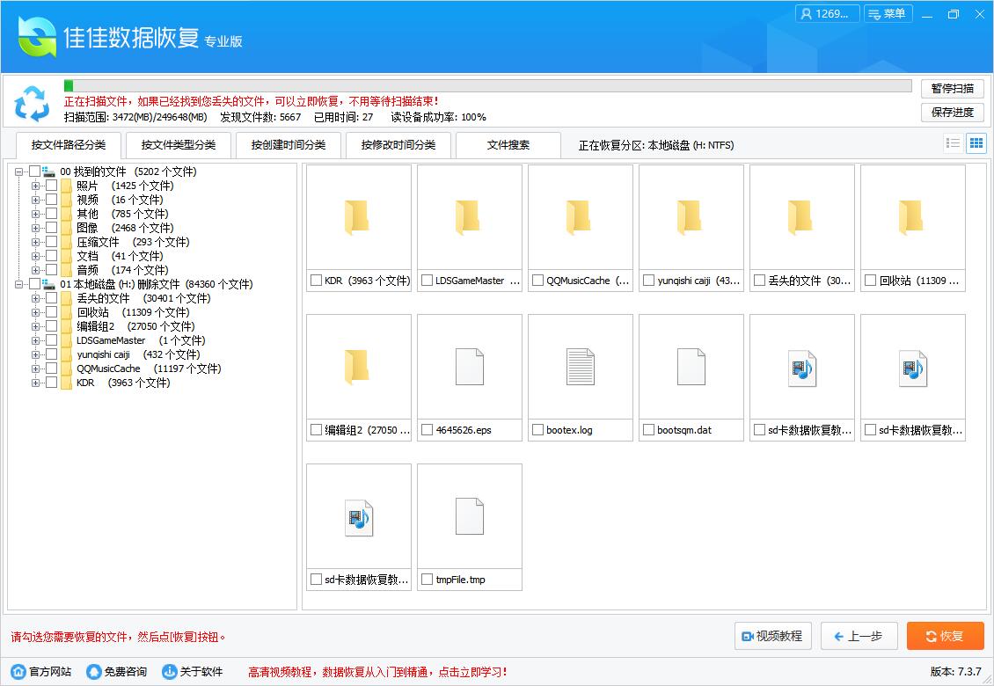Image resolution: width=994 pixels, height=686 pixels.
Task: Open the 文件搜索 tab
Action: (508, 144)
